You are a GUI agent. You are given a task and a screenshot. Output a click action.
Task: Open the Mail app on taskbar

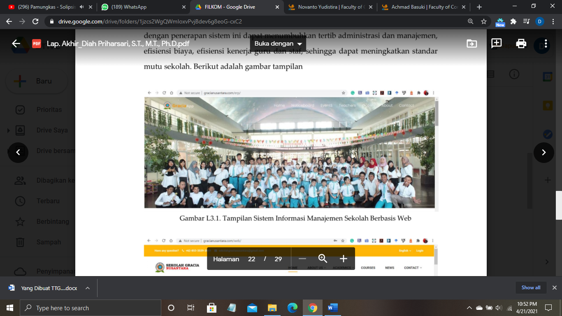(x=252, y=308)
